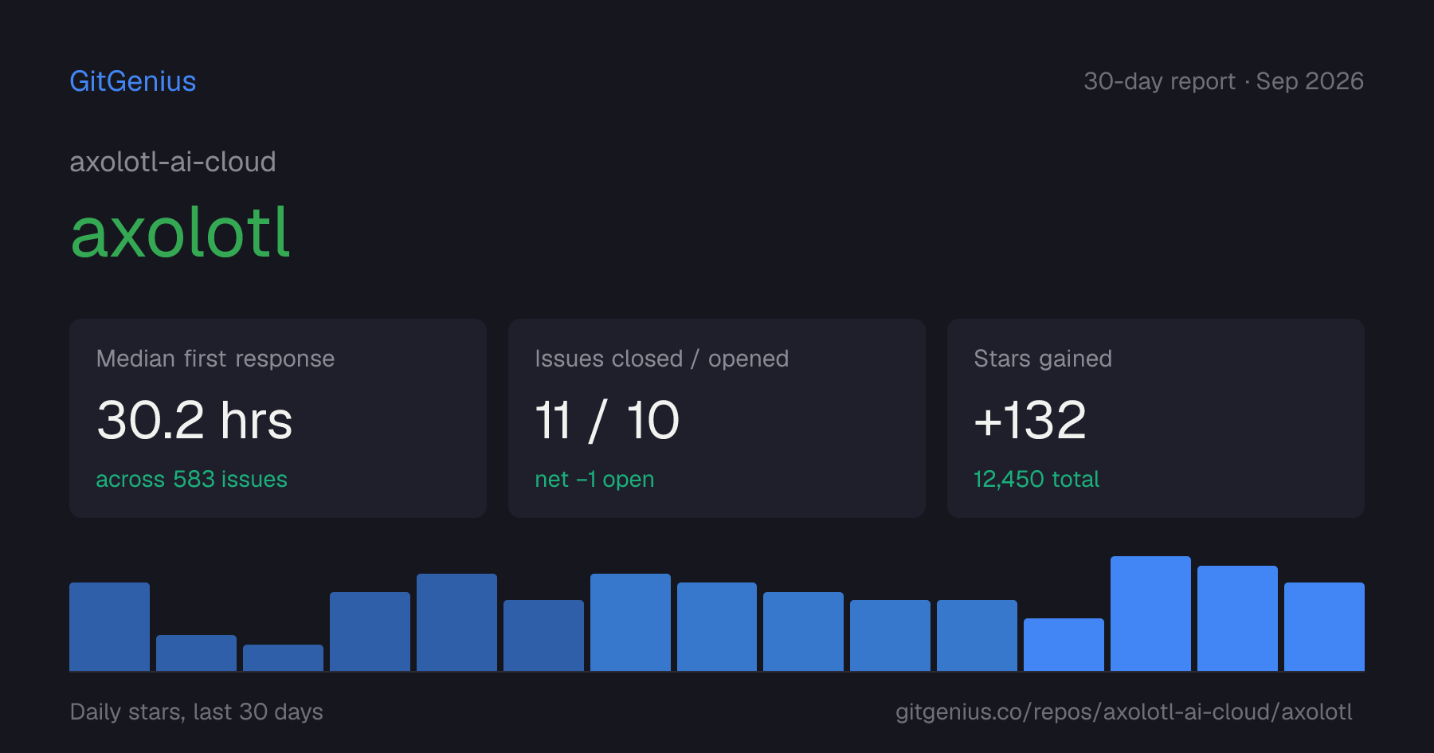Open the gitgenius.co/repos/axolotl-ai-cloud/axolotl URL
1434x753 pixels.
pos(1124,712)
